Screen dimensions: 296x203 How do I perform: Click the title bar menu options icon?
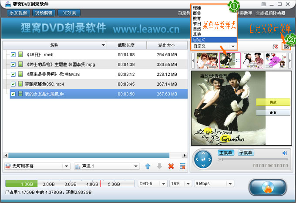(x=263, y=4)
